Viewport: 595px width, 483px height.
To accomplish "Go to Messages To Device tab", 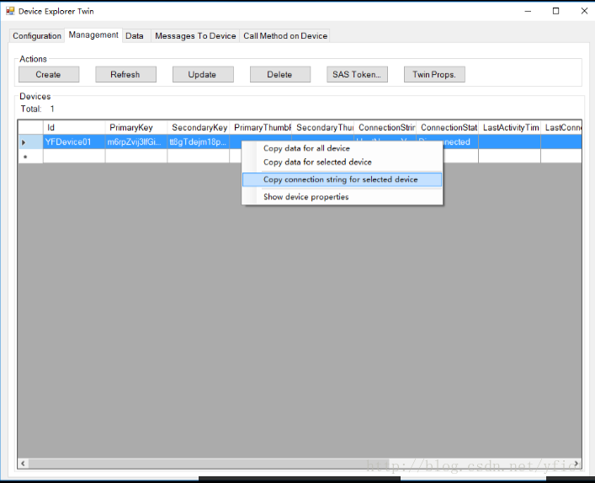I will [195, 35].
